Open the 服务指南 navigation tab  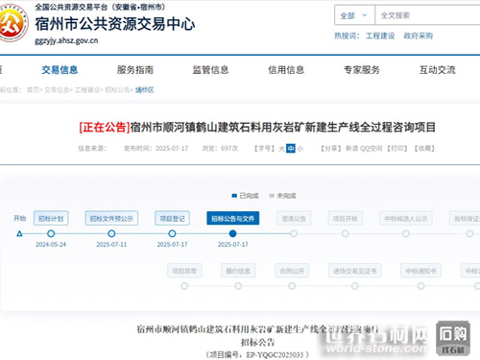(x=135, y=70)
